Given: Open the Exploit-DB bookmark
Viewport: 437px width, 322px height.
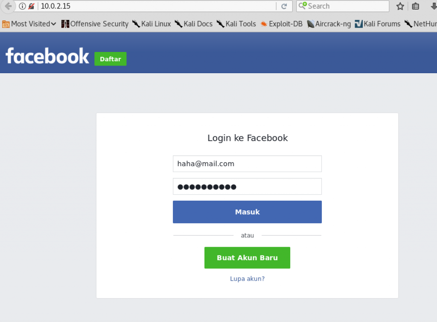Looking at the screenshot, I should point(282,24).
